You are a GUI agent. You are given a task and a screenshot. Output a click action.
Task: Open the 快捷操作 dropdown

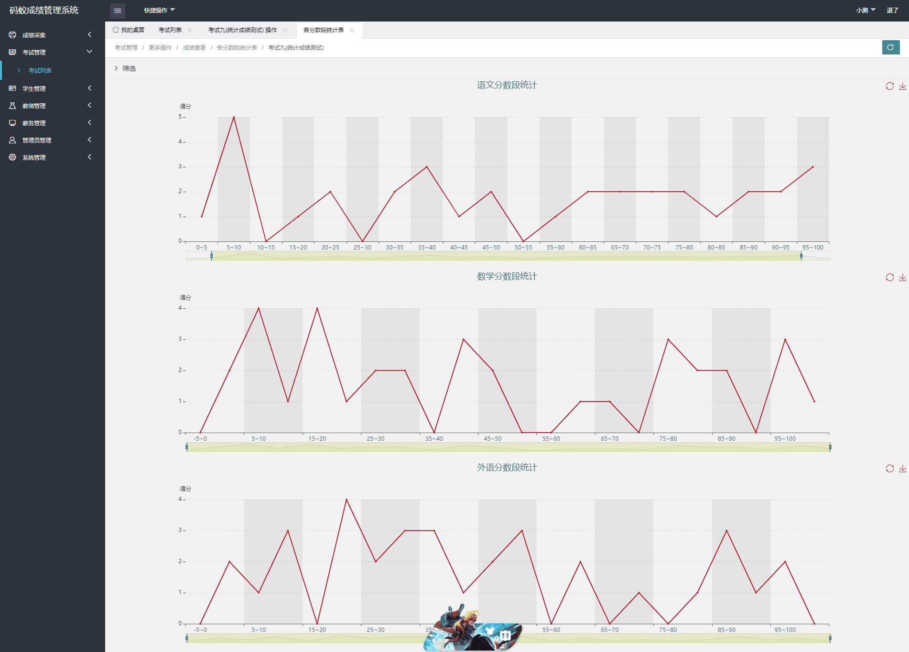(160, 10)
